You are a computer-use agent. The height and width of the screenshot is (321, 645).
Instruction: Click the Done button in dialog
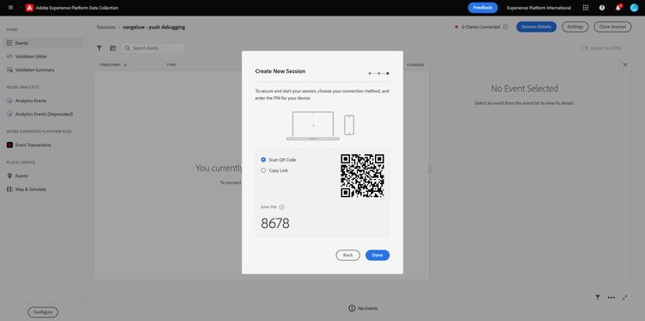click(378, 255)
